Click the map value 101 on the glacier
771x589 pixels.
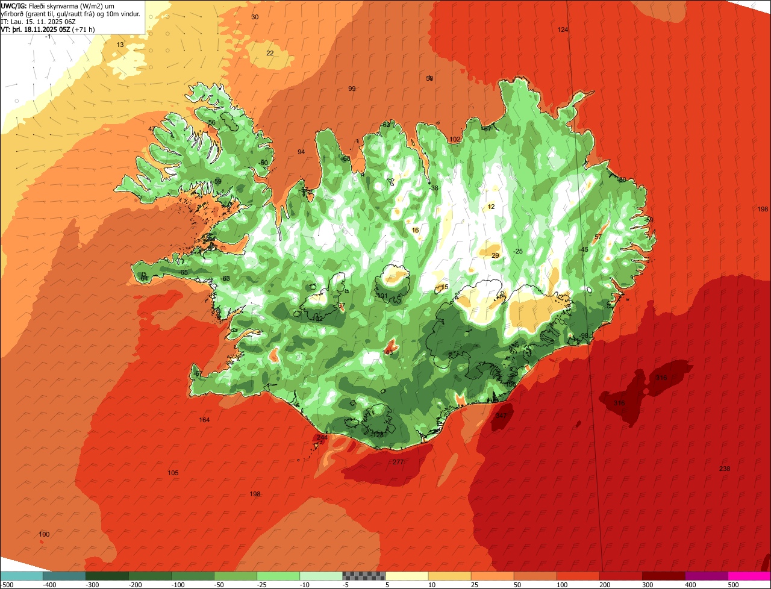382,296
